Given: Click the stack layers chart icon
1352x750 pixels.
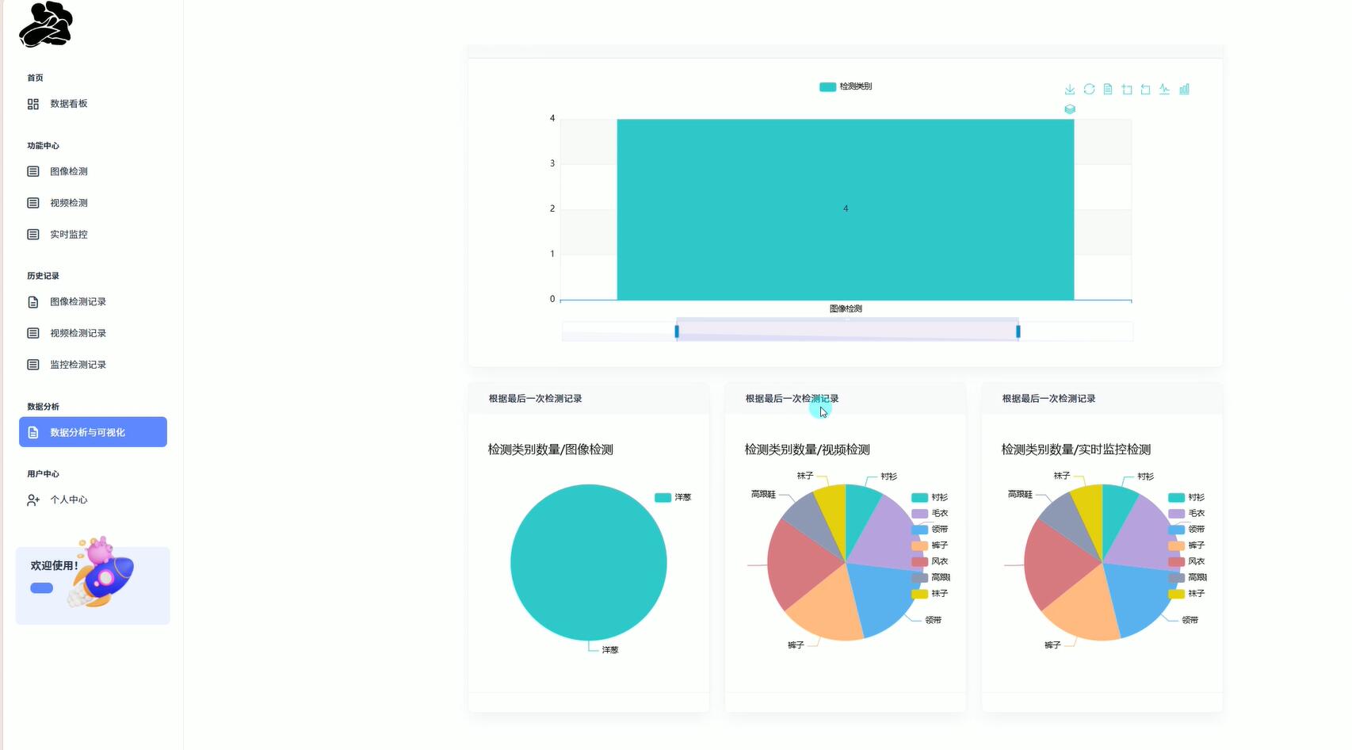Looking at the screenshot, I should pyautogui.click(x=1070, y=109).
